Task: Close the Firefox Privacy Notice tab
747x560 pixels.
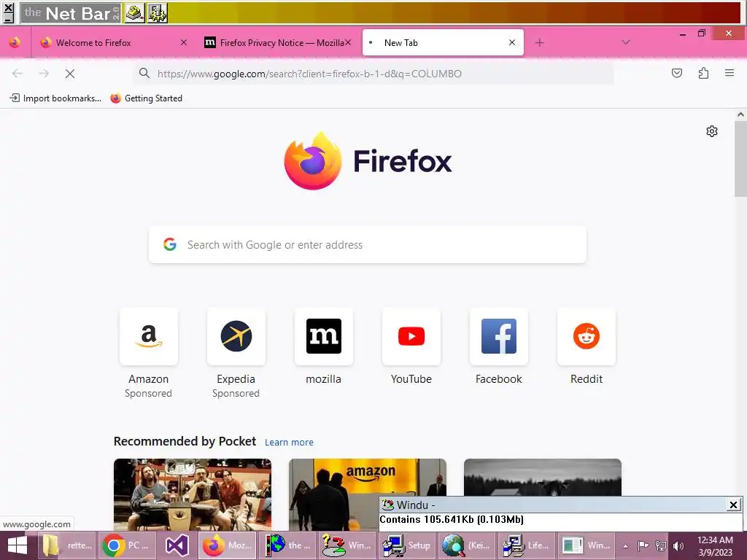Action: pos(348,43)
